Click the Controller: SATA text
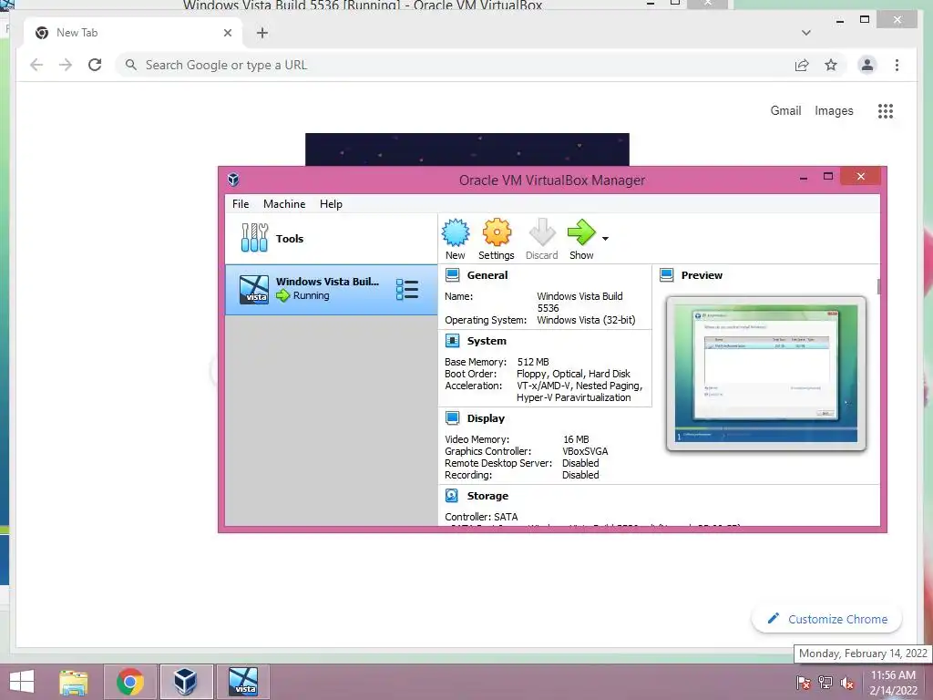Viewport: 933px width, 700px height. (x=481, y=517)
